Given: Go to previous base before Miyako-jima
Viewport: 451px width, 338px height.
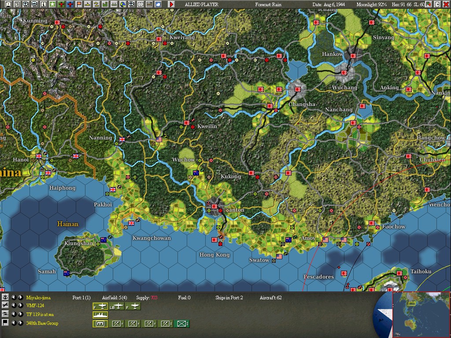Looking at the screenshot, I should pos(14,297).
